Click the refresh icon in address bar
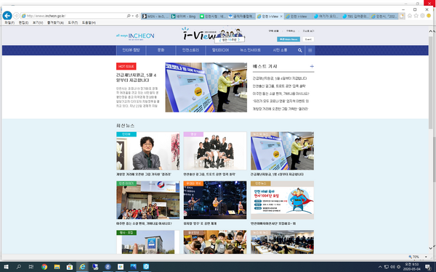Viewport: 436px width, 272px height. click(137, 16)
